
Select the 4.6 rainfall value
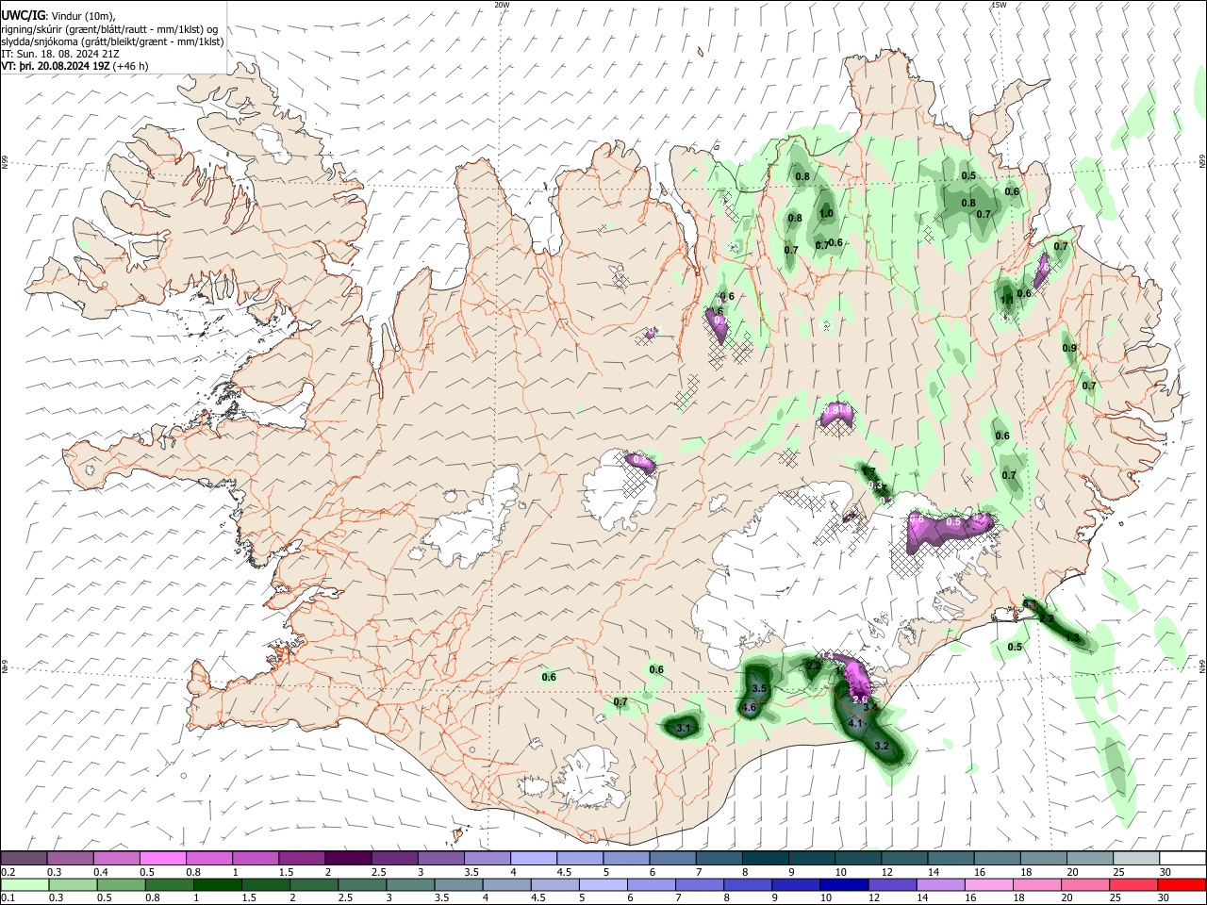click(750, 707)
